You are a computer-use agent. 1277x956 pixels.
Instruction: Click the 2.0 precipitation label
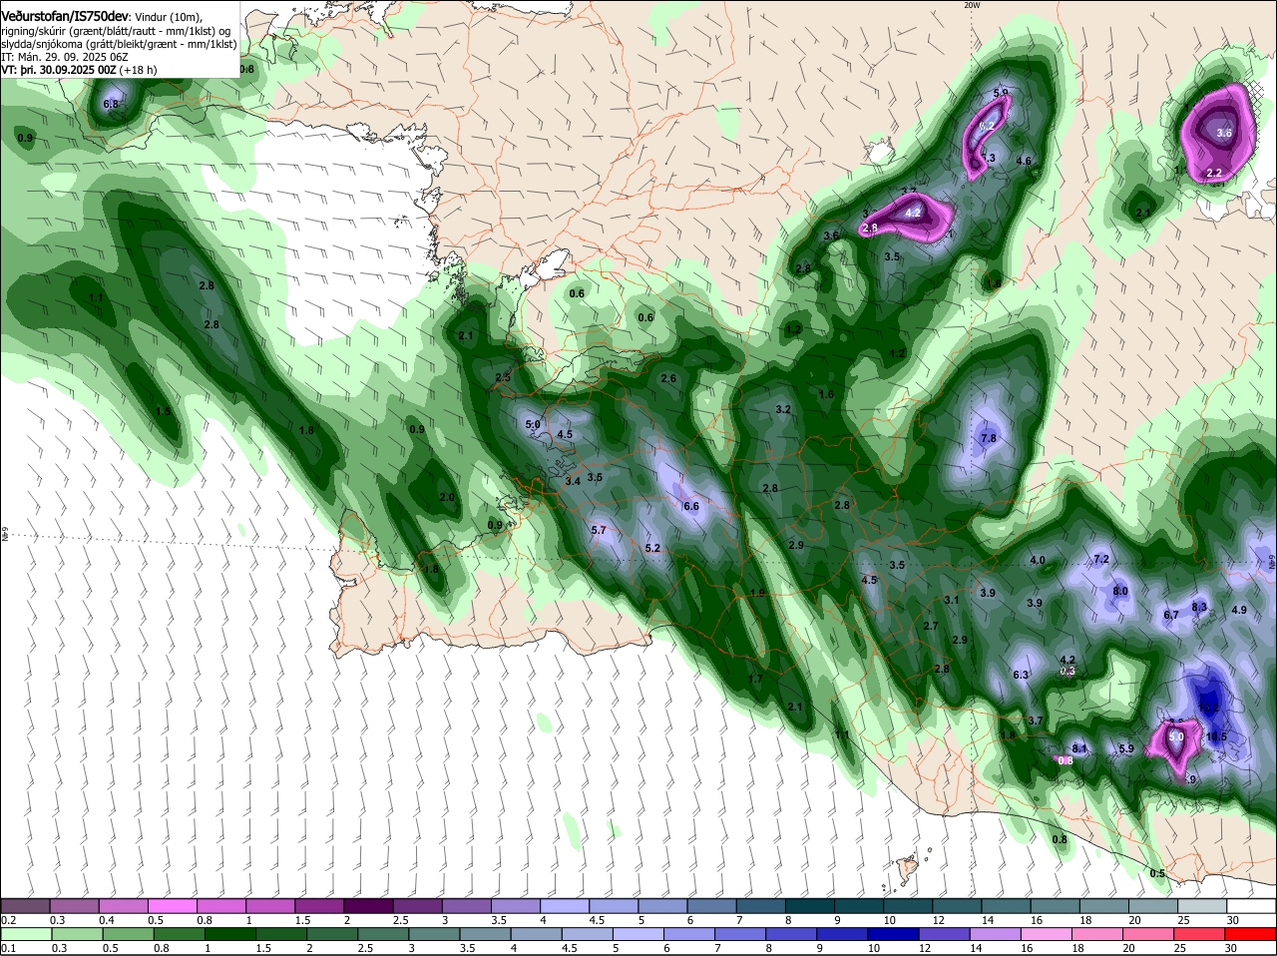(x=447, y=497)
